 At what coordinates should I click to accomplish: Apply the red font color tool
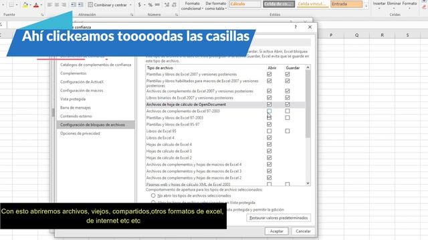(x=36, y=5)
